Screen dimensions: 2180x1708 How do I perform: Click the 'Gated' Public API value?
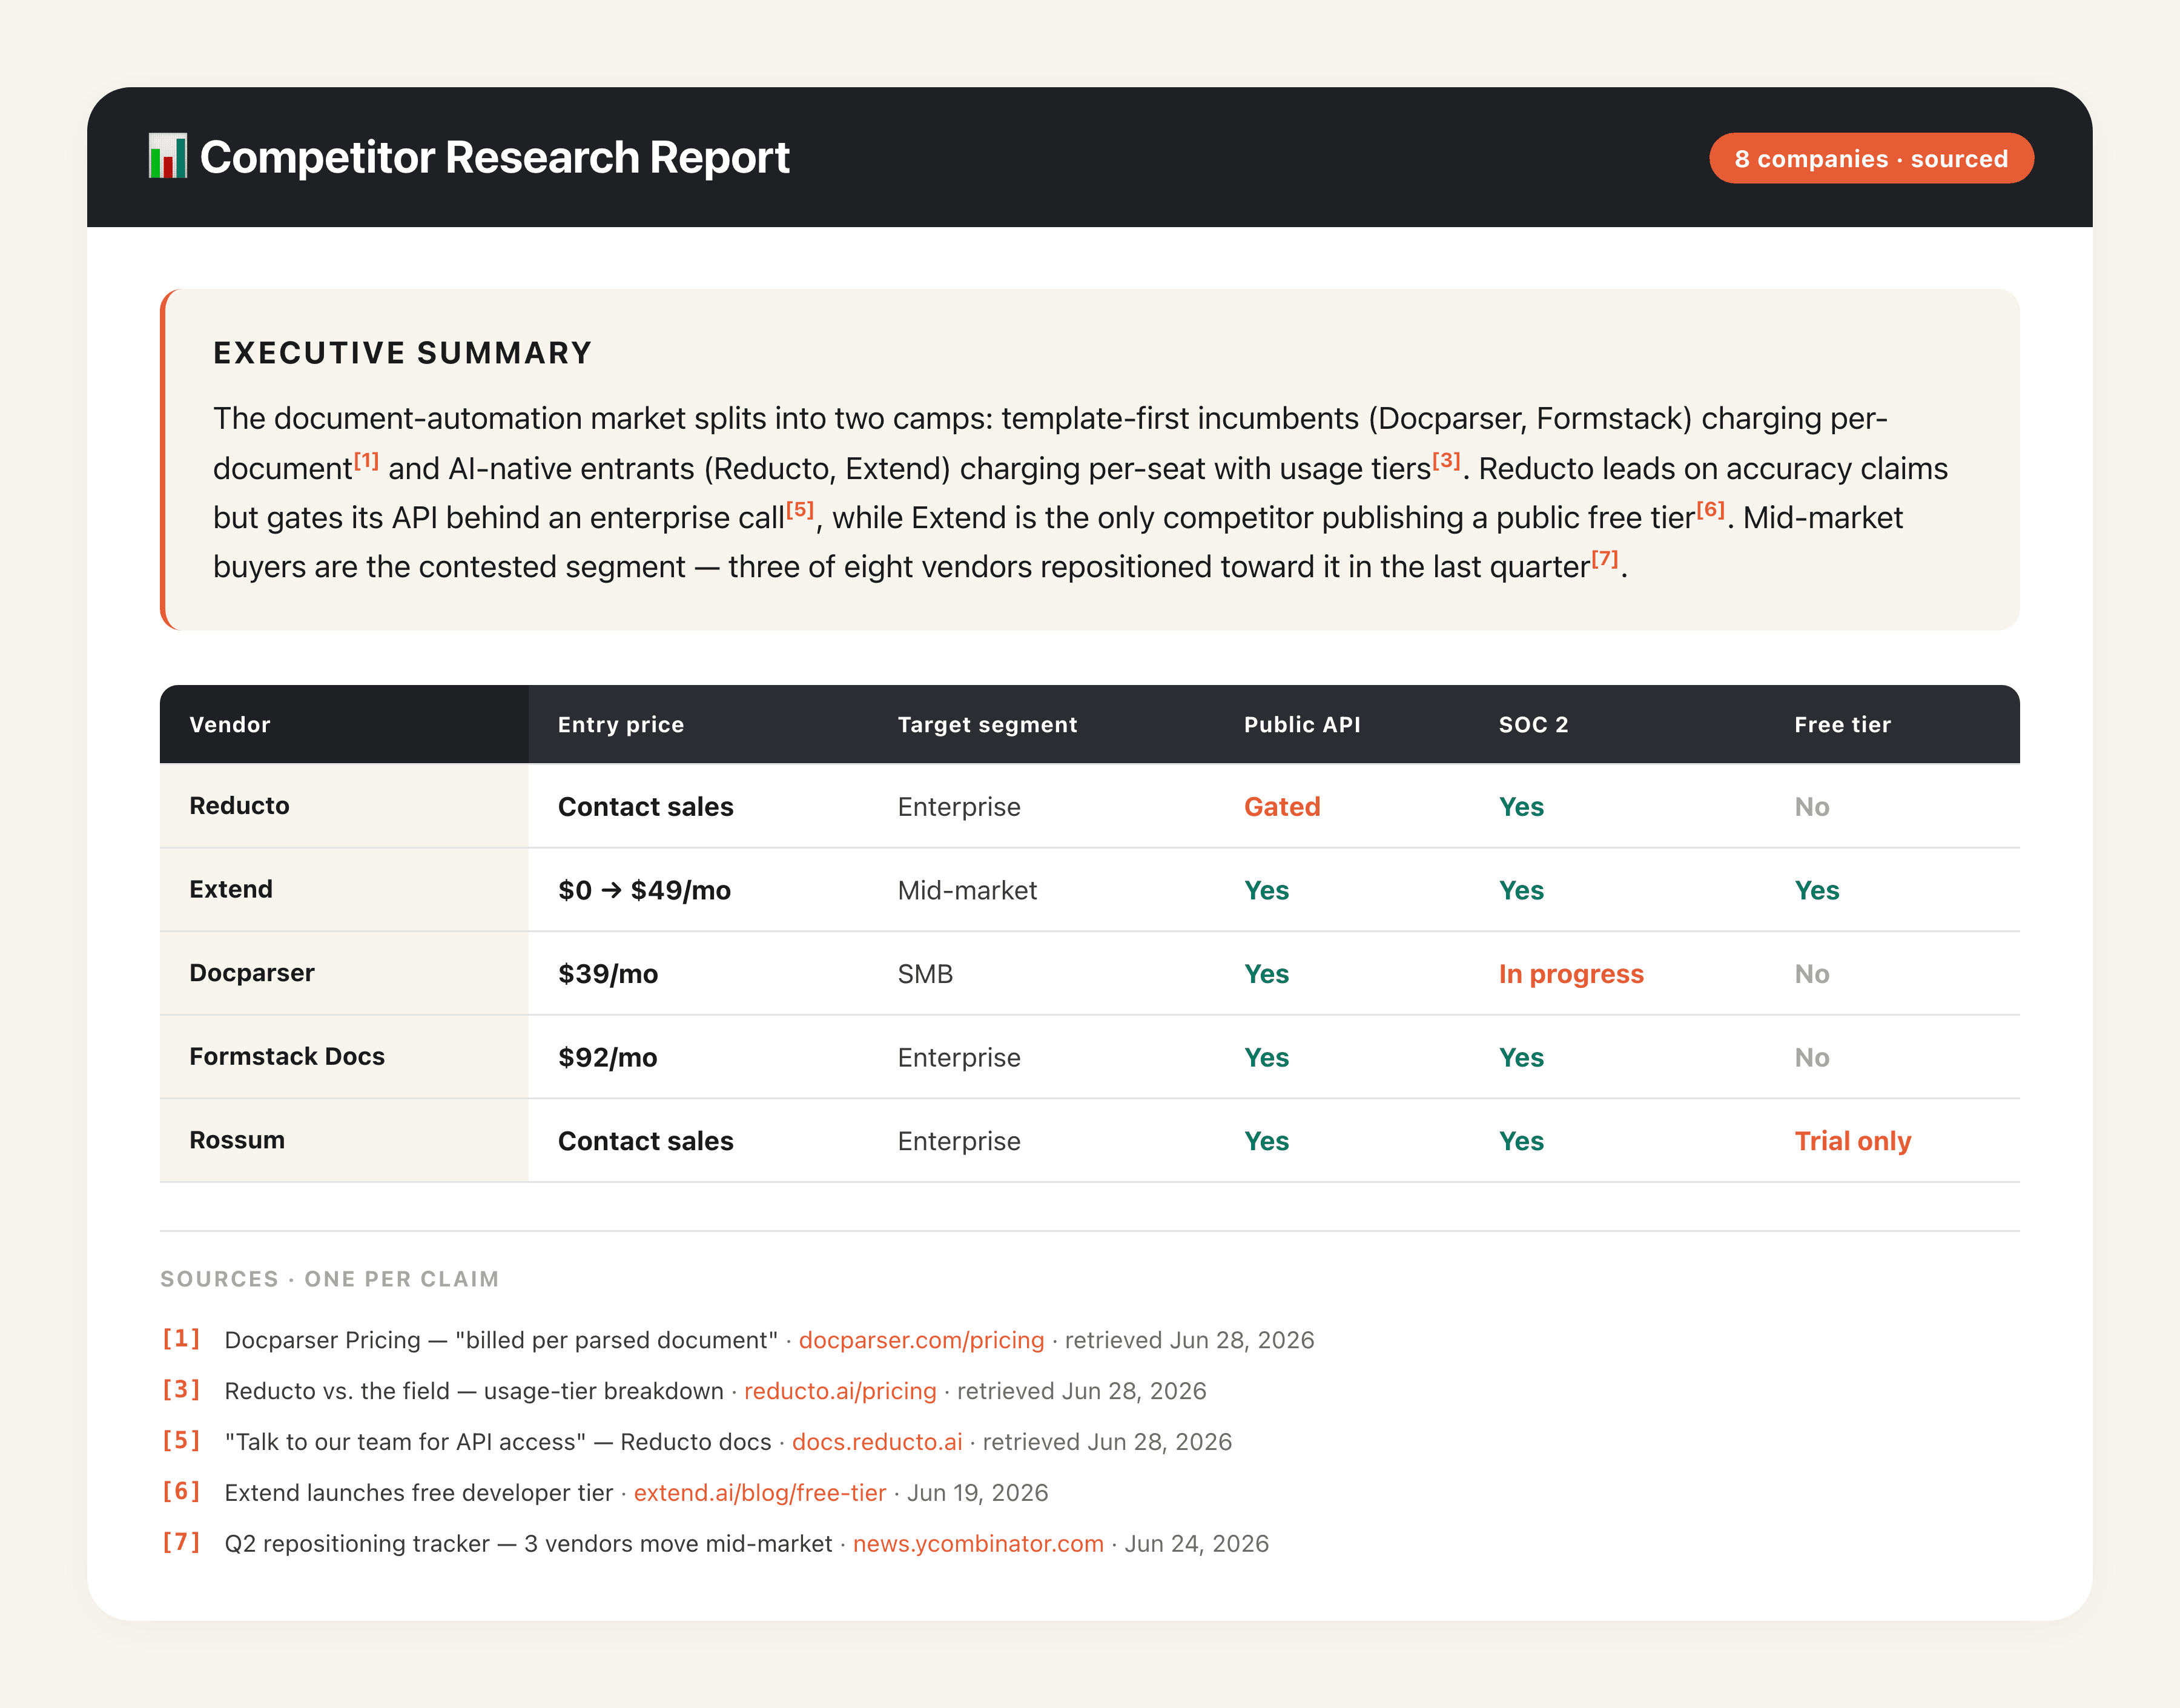(x=1281, y=807)
